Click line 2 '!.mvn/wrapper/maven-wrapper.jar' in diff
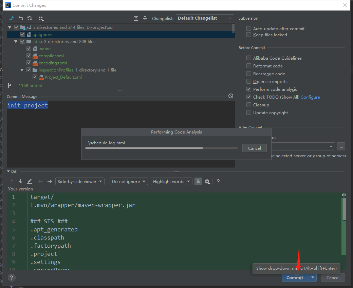This screenshot has height=288, width=353. click(83, 205)
